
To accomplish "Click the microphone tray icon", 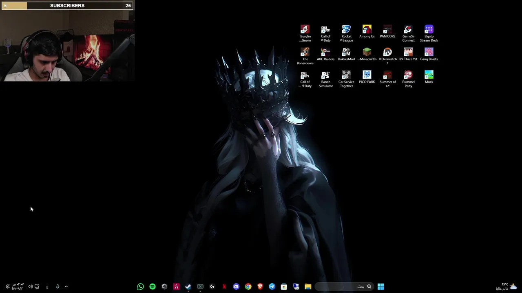I will 58,286.
